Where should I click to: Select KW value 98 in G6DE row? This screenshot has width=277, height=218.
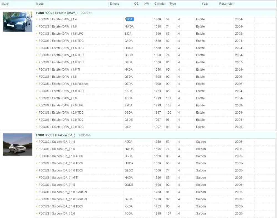pyautogui.click(x=168, y=120)
